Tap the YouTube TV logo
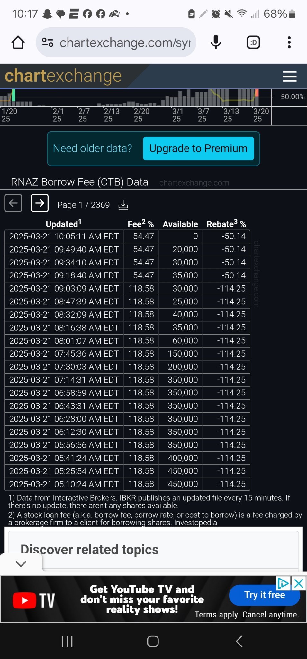Image resolution: width=307 pixels, height=659 pixels. point(34,600)
